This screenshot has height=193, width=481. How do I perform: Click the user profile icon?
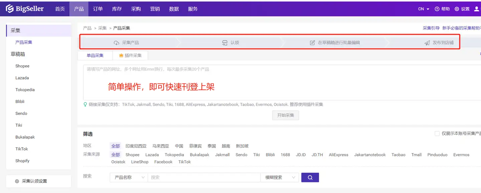(x=477, y=9)
